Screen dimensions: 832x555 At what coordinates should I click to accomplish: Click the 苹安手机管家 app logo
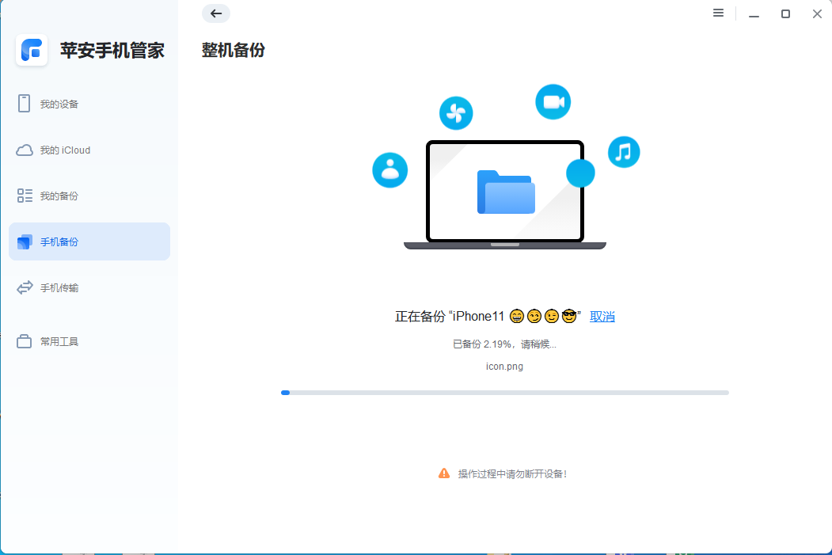32,50
